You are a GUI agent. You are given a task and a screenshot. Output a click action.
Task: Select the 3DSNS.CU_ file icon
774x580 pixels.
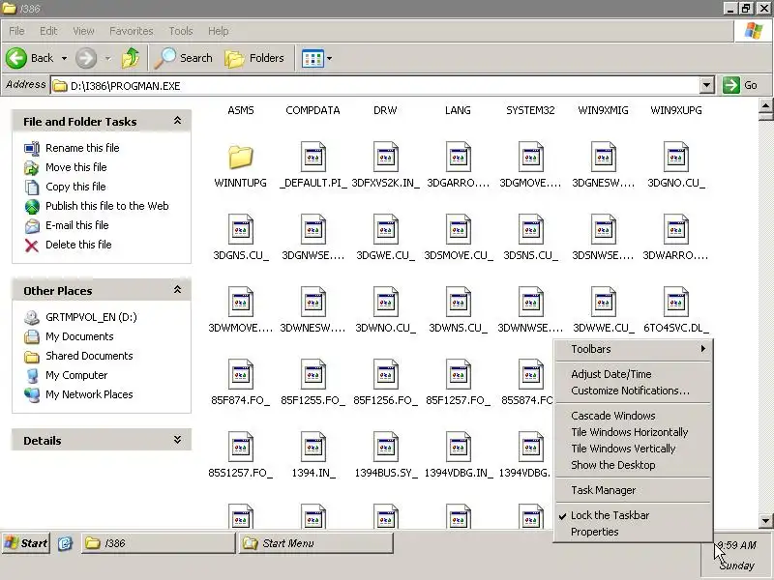coord(530,229)
